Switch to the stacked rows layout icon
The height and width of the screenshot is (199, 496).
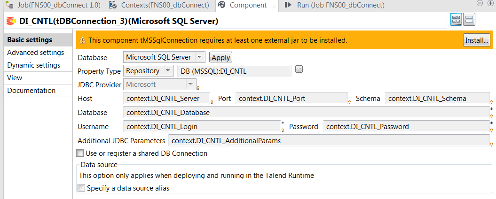tap(469, 20)
